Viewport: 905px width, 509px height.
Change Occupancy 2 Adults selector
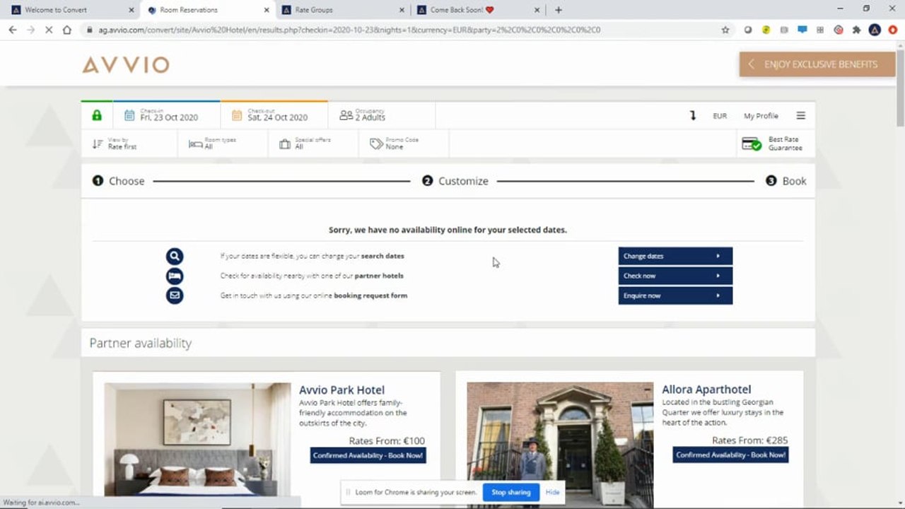[382, 115]
